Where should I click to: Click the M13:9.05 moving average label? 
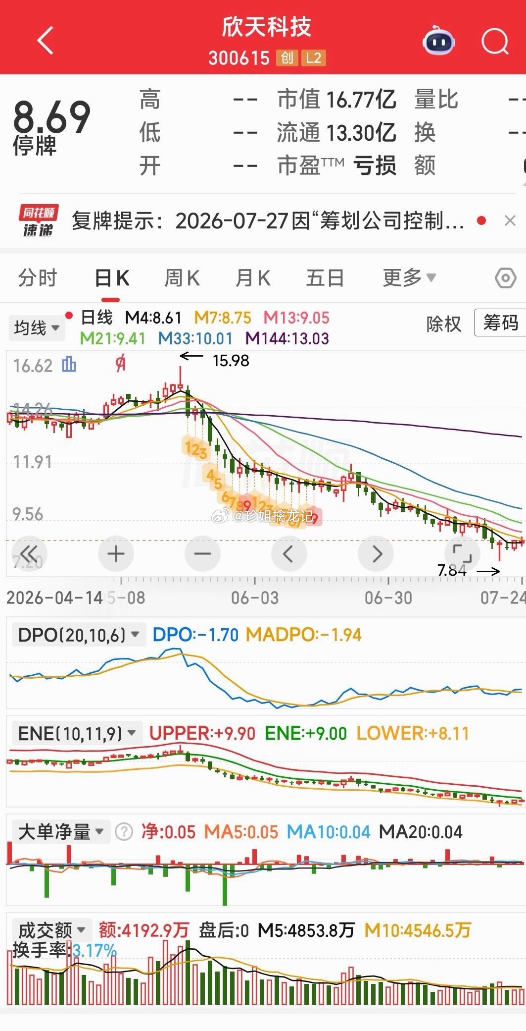click(x=296, y=318)
